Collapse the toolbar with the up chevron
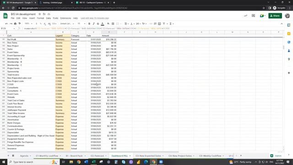This screenshot has width=293, height=165. (x=282, y=24)
